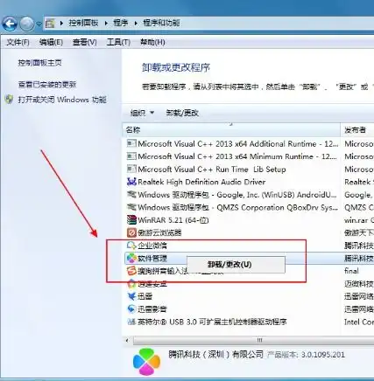Select Visual C++ 2013 x64 Minimum Runtime icon
374x381 pixels.
click(131, 156)
